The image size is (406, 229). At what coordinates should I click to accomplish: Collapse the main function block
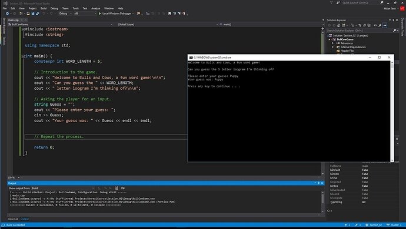23,56
